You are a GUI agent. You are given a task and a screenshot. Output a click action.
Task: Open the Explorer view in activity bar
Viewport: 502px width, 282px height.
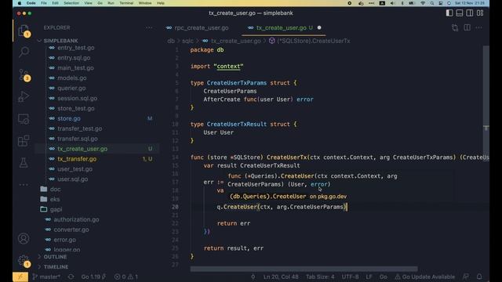click(24, 31)
